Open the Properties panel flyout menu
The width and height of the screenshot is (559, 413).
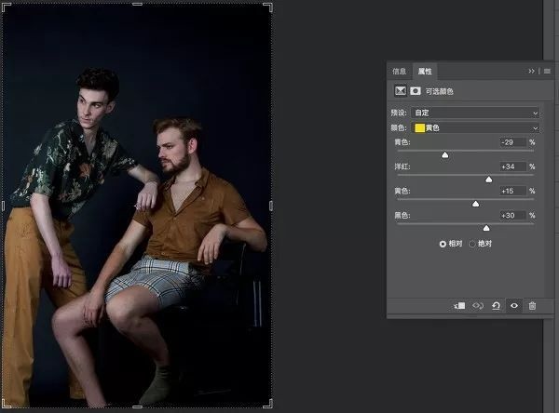[x=547, y=71]
